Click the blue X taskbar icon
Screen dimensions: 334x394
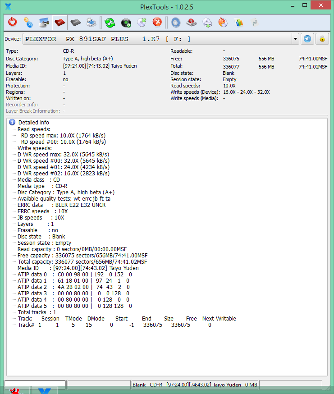point(45,390)
